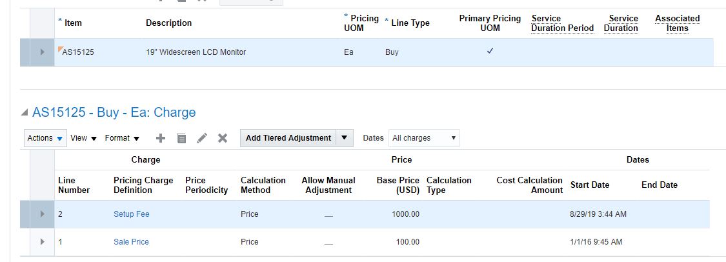Click the 100.00 base price value

coord(408,241)
